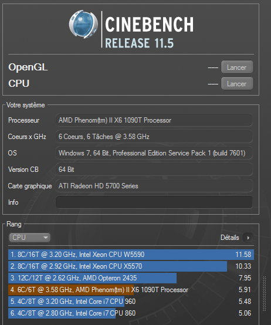Open the CPU ranking type dropdown
Viewport: 271px width, 325px height.
[x=29, y=238]
